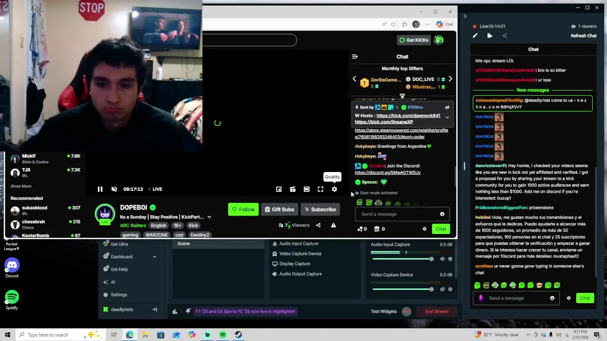Image resolution: width=607 pixels, height=341 pixels.
Task: Collapse the Kick chat panel
Action: pos(355,56)
